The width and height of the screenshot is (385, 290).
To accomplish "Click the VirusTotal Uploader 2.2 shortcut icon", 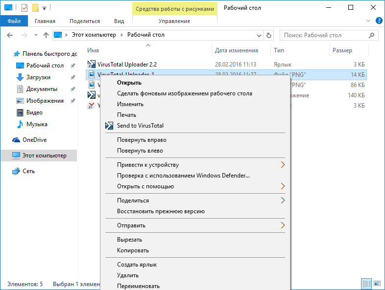I will point(91,64).
